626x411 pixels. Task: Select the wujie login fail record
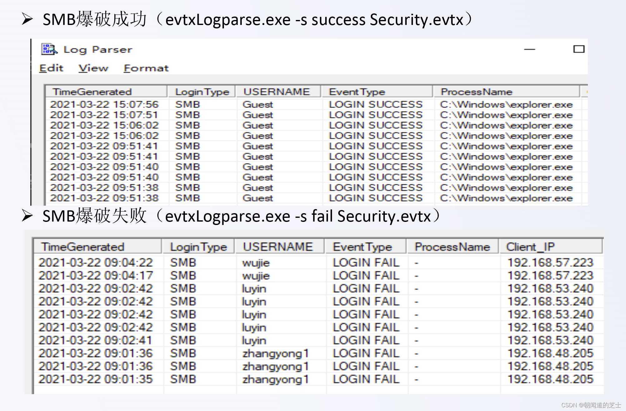pyautogui.click(x=256, y=262)
